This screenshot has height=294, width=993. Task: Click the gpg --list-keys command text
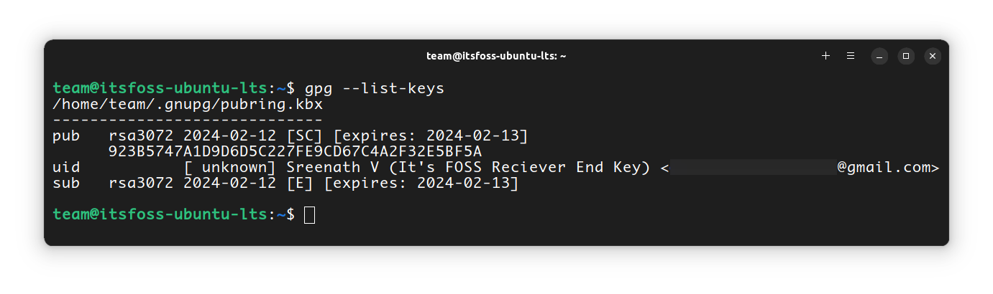(375, 89)
